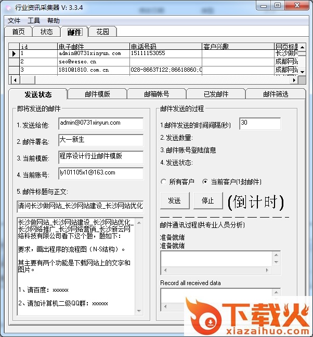Viewport: 313px width, 337px height.
Task: Click the communication log scroll right arrow
Action: click(x=267, y=270)
